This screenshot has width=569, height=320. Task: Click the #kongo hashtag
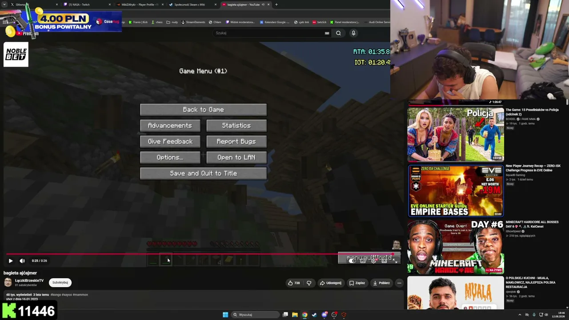pos(56,295)
